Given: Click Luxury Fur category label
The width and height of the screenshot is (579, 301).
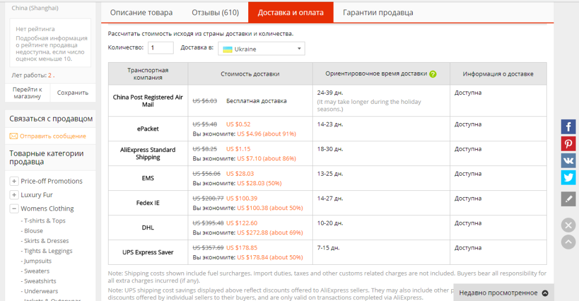Looking at the screenshot, I should [x=37, y=195].
